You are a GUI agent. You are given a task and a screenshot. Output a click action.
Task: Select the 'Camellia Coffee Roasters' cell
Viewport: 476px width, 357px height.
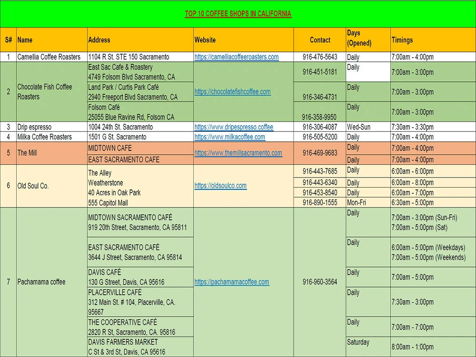pos(52,57)
